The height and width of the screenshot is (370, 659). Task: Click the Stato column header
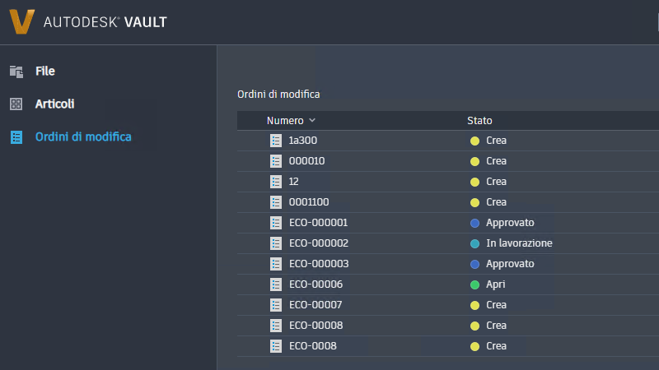point(479,121)
